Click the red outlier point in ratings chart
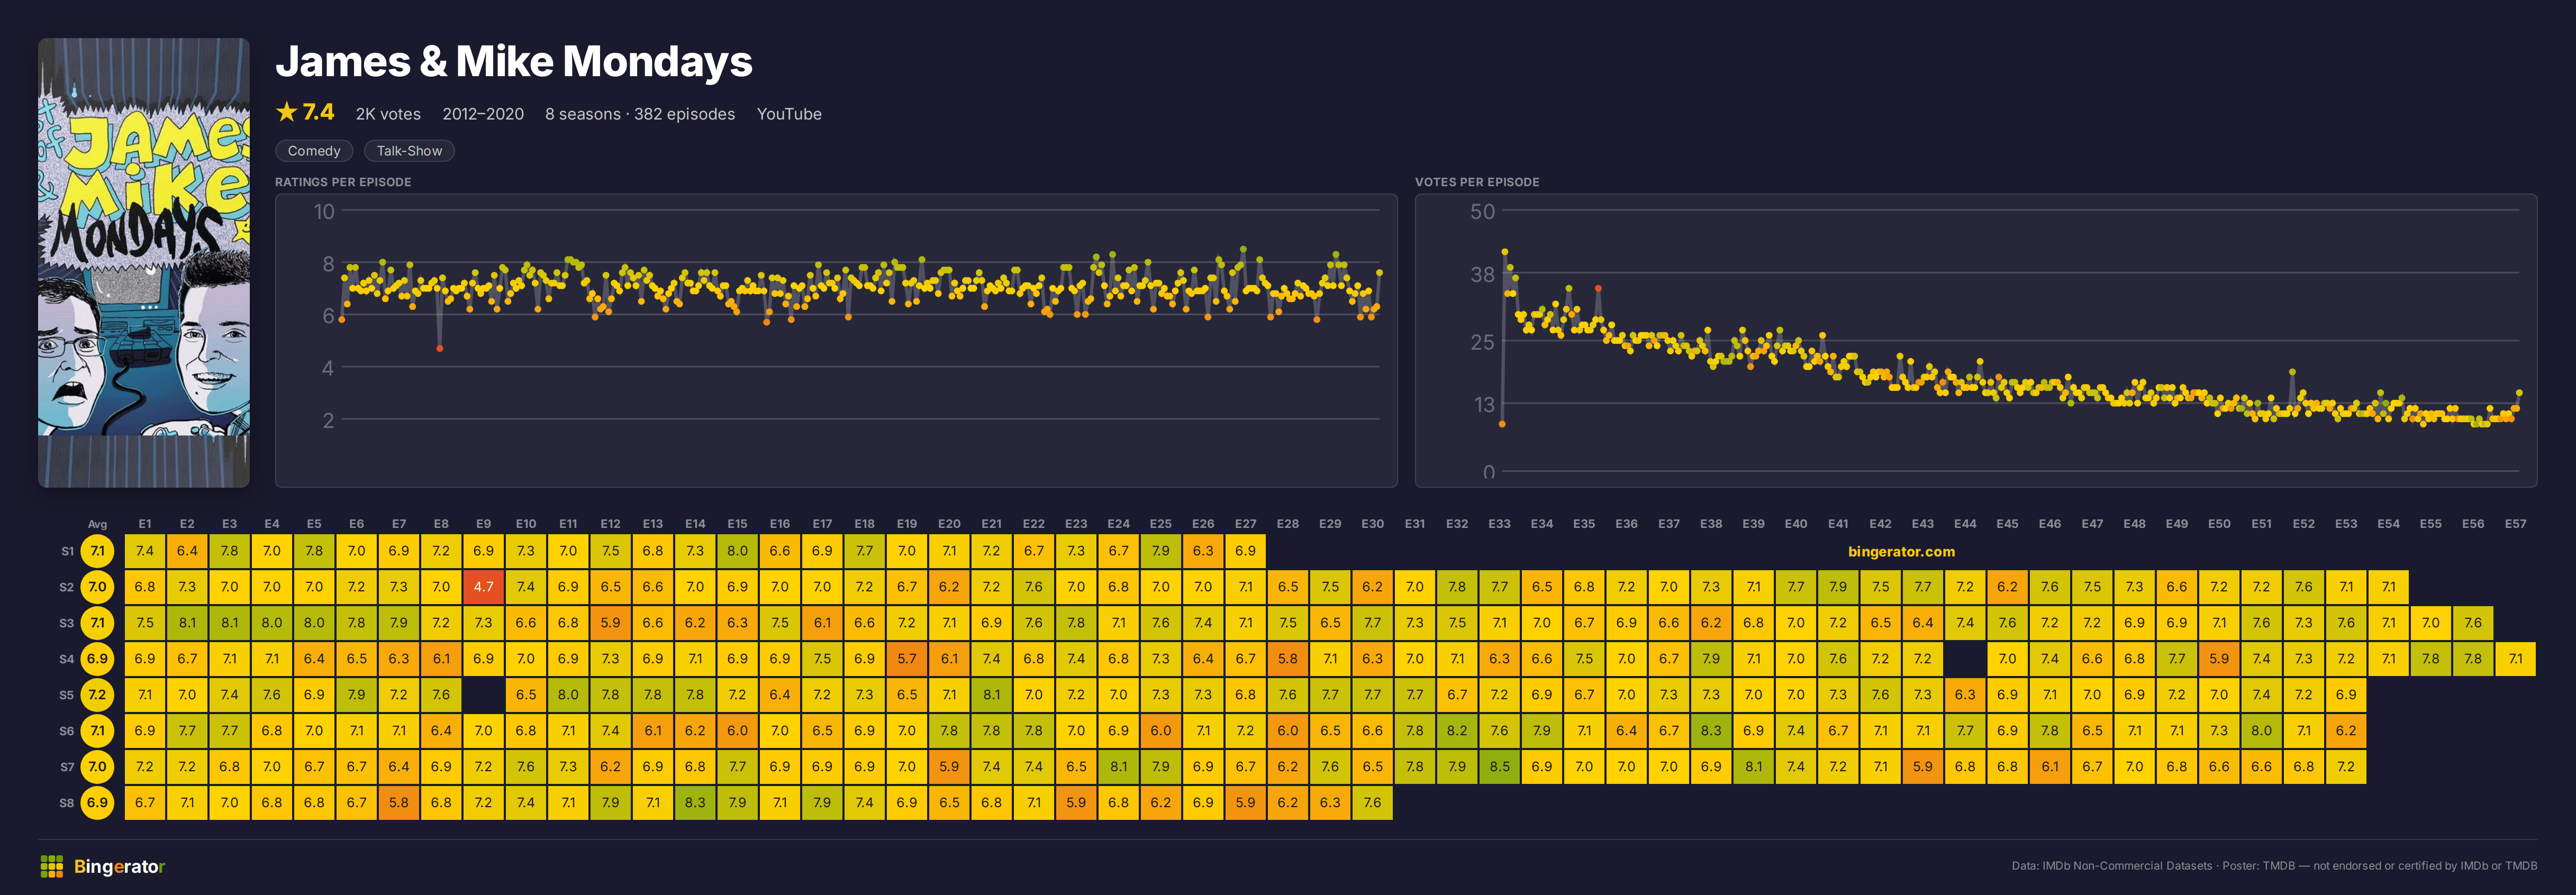The height and width of the screenshot is (895, 2576). (440, 348)
